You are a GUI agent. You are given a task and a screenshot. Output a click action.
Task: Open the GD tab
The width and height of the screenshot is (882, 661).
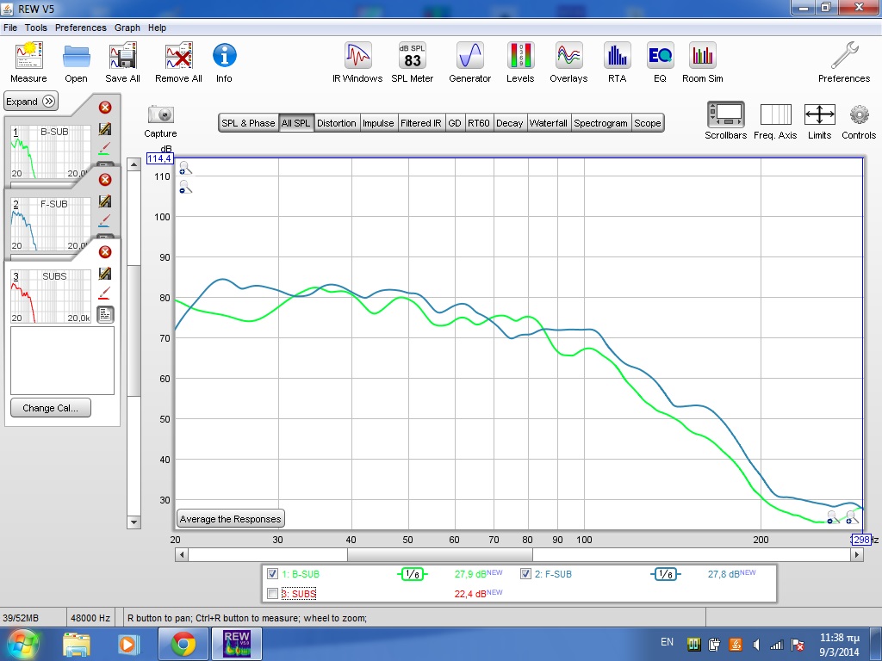pyautogui.click(x=455, y=123)
